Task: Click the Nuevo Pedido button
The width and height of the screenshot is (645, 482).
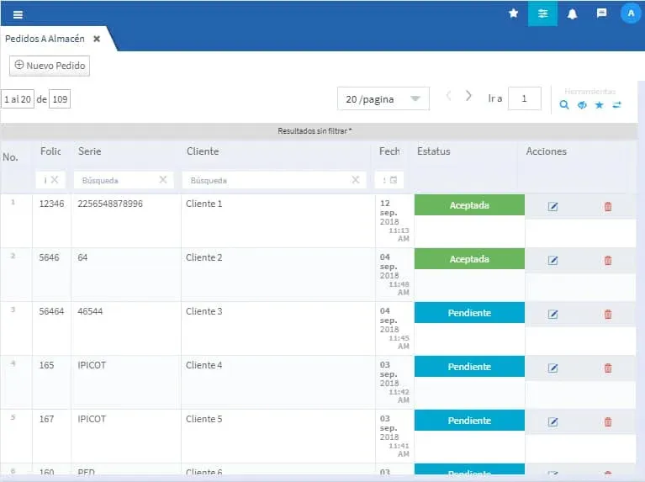Action: click(50, 66)
